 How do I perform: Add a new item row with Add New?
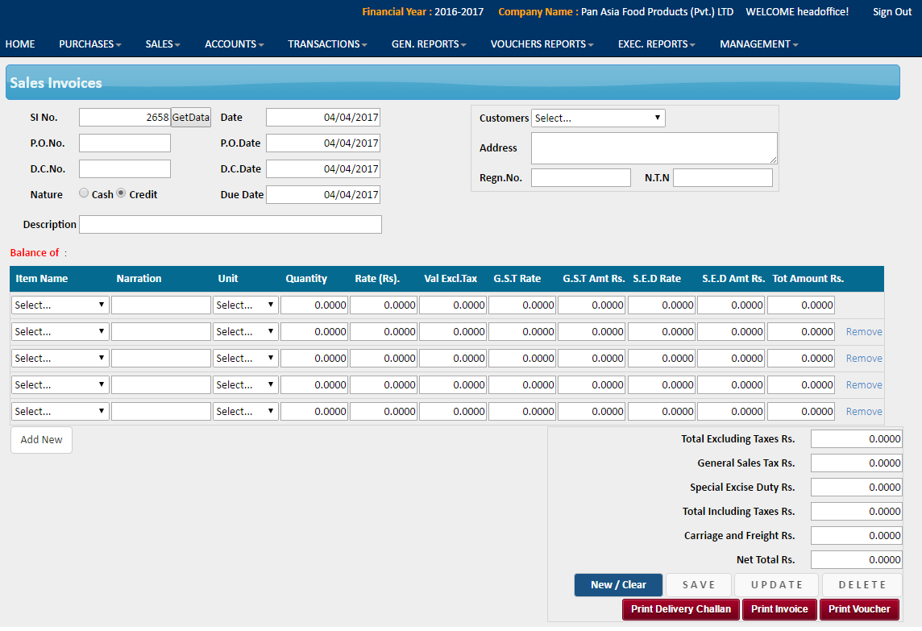click(x=41, y=440)
